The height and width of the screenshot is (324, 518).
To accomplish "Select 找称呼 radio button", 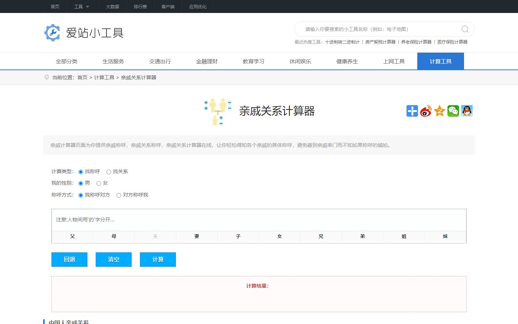I will (81, 172).
